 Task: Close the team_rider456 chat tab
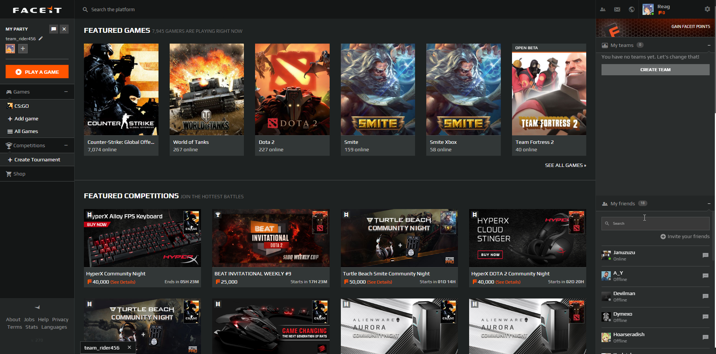tap(129, 347)
